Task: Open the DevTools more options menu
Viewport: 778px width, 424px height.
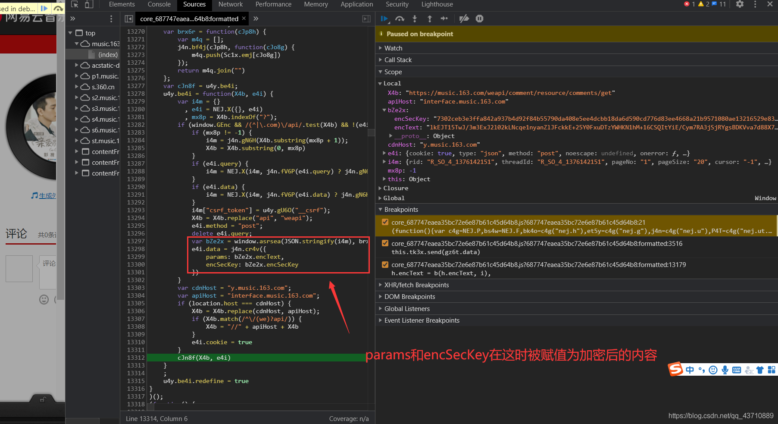Action: (755, 4)
